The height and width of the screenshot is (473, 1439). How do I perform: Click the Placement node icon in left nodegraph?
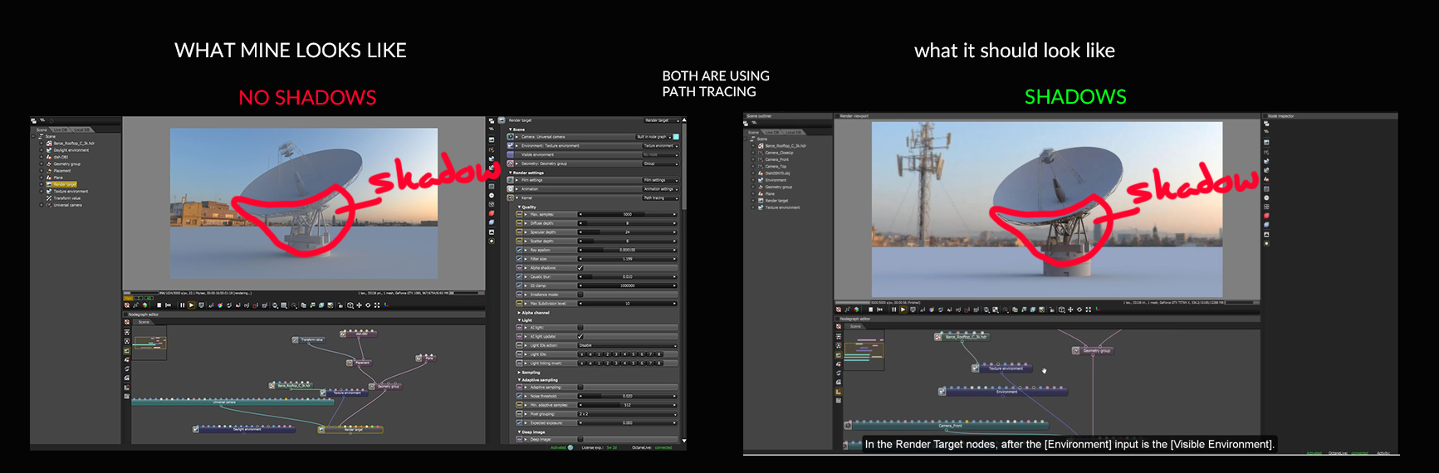pyautogui.click(x=350, y=363)
